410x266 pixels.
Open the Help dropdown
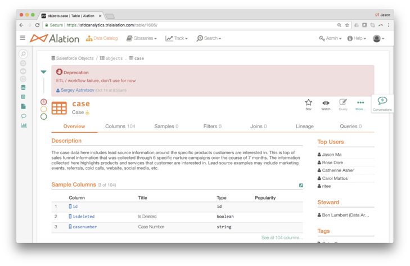[x=357, y=38]
